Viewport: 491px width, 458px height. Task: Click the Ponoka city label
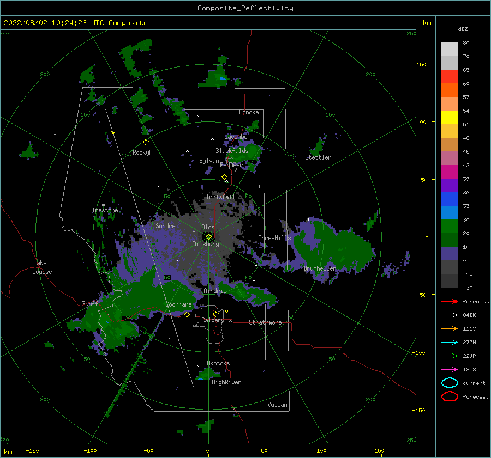[249, 113]
